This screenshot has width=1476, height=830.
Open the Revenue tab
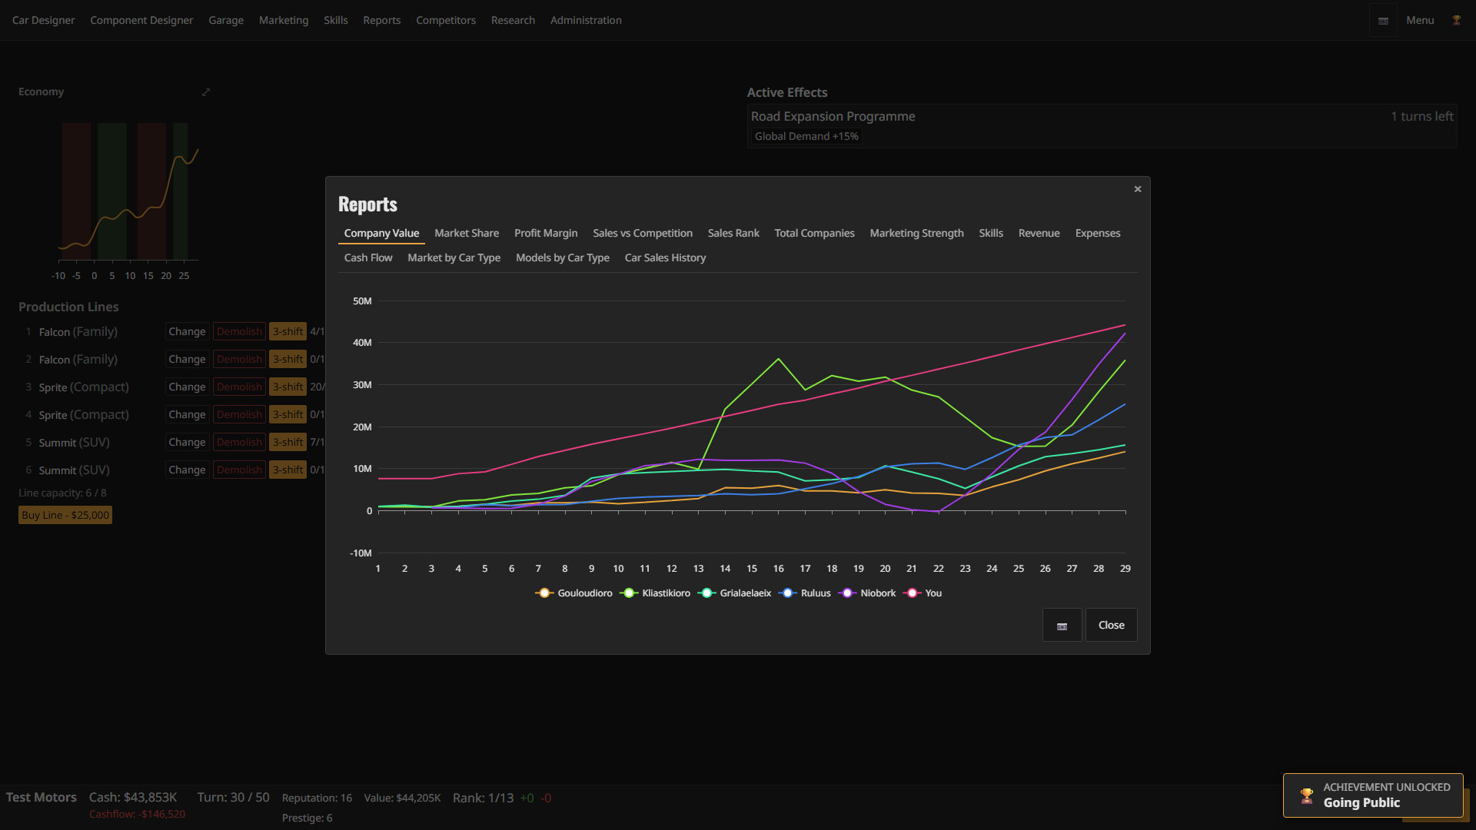(x=1039, y=233)
